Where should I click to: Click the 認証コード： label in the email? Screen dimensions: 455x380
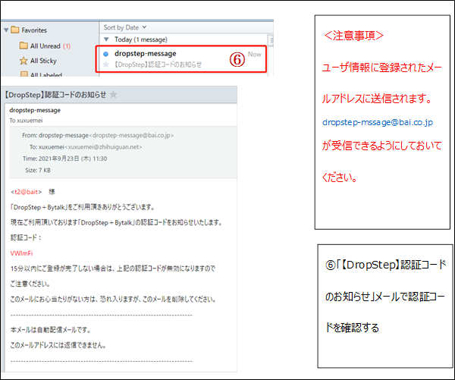pyautogui.click(x=26, y=237)
